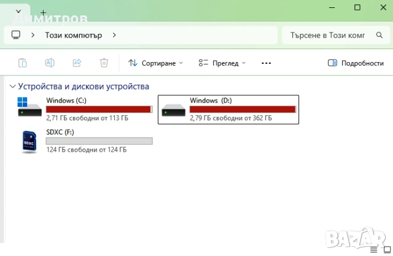Toggle the Подробности pane button

(x=356, y=63)
